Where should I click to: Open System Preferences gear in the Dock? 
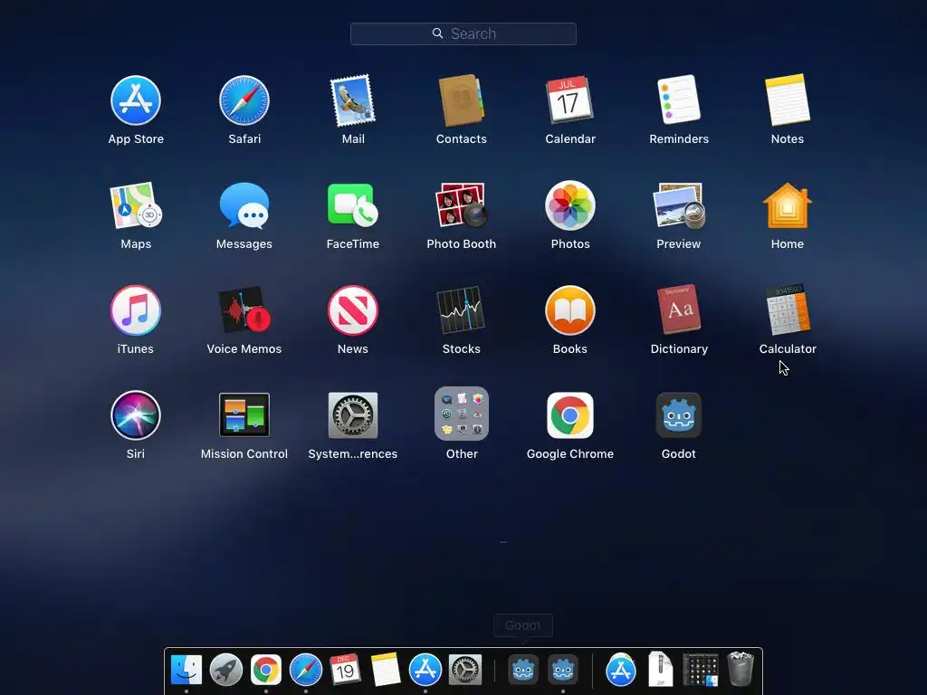coord(464,671)
